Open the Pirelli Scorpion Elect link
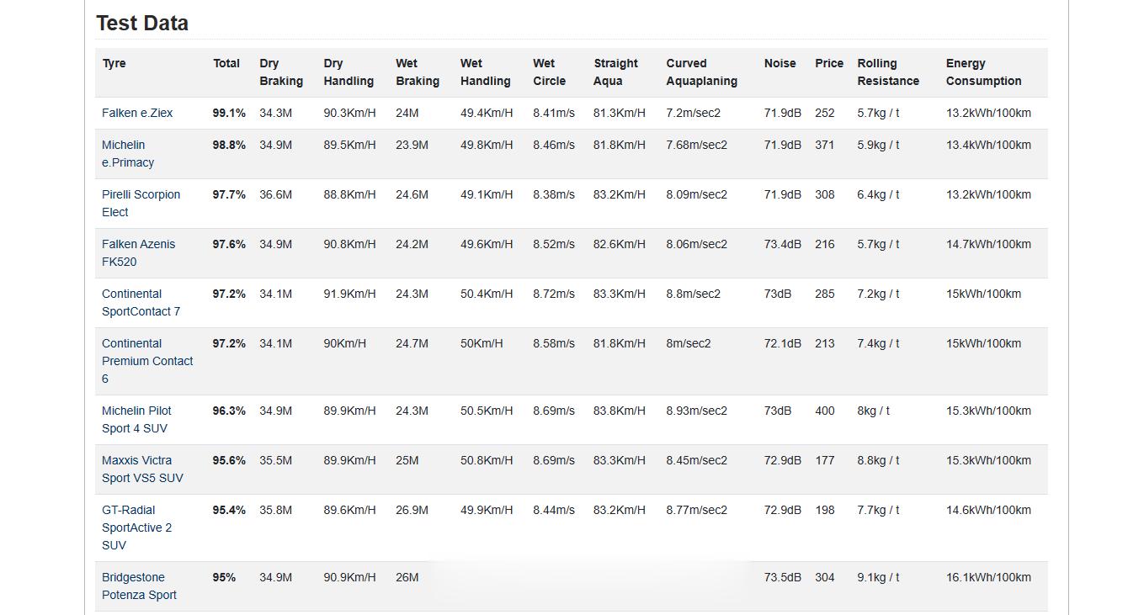Image resolution: width=1144 pixels, height=615 pixels. 141,204
